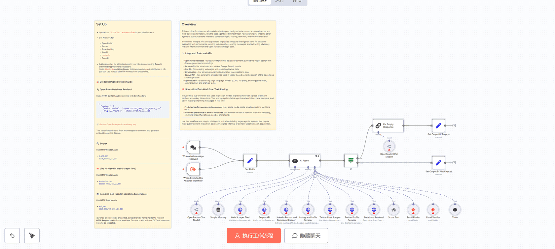Open the Serper API tool node

pos(264,210)
